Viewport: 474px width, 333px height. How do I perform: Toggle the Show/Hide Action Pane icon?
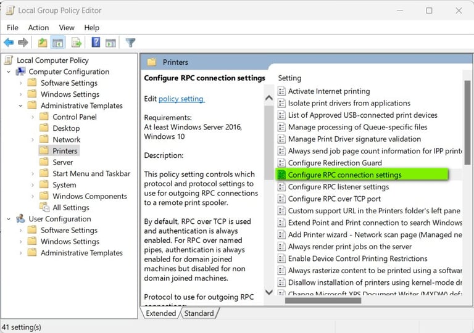pos(110,43)
